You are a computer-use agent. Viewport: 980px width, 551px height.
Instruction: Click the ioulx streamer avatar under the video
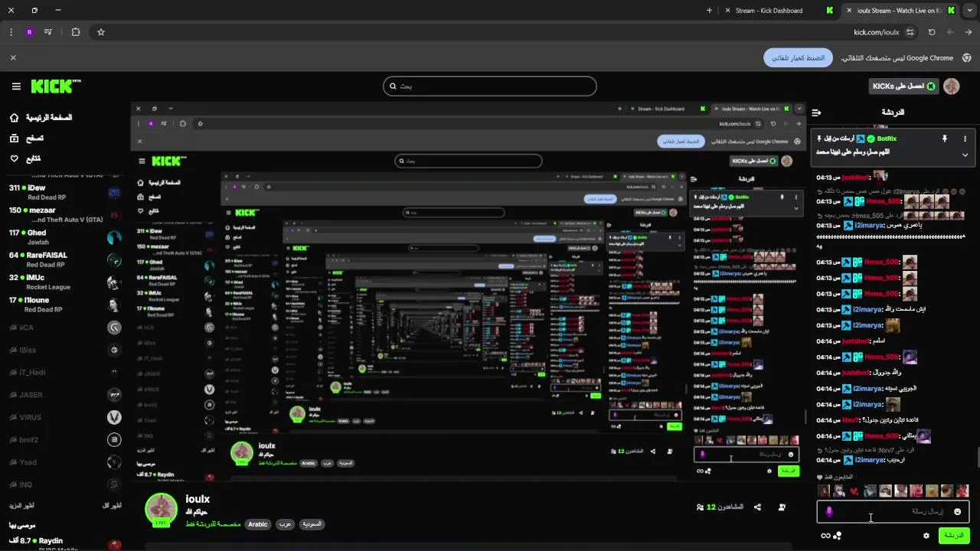(162, 510)
